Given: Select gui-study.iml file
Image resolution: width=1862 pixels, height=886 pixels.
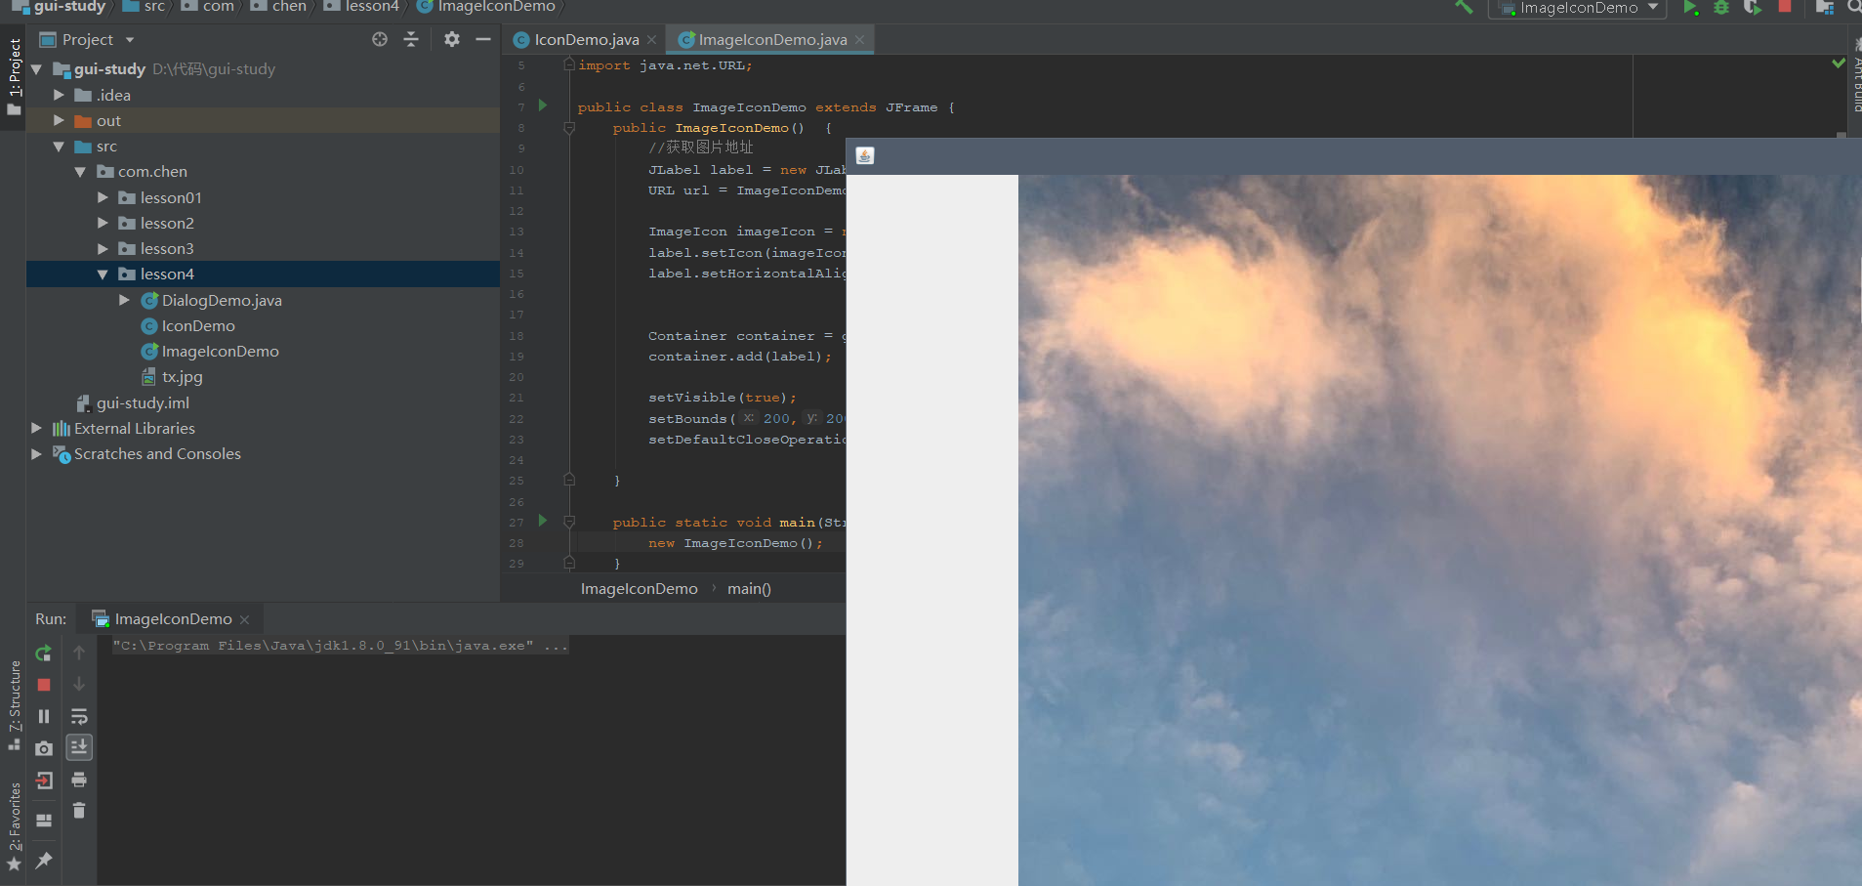Looking at the screenshot, I should (143, 402).
